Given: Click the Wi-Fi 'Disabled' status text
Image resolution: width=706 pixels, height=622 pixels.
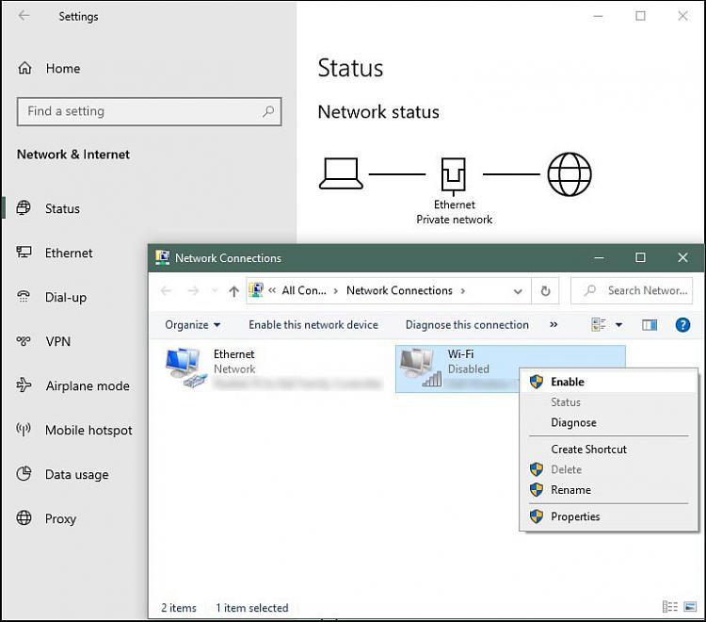Looking at the screenshot, I should [468, 368].
